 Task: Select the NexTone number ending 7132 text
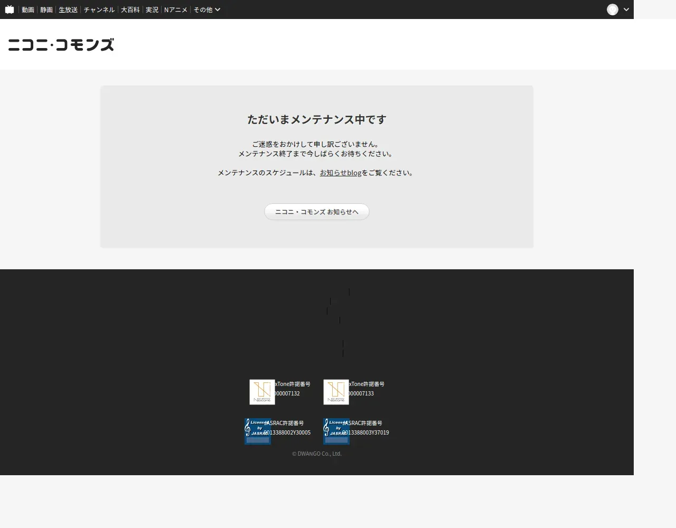click(x=287, y=393)
